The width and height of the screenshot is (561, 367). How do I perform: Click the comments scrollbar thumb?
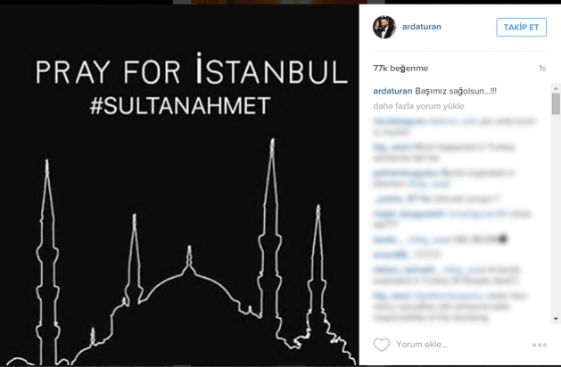coord(556,103)
